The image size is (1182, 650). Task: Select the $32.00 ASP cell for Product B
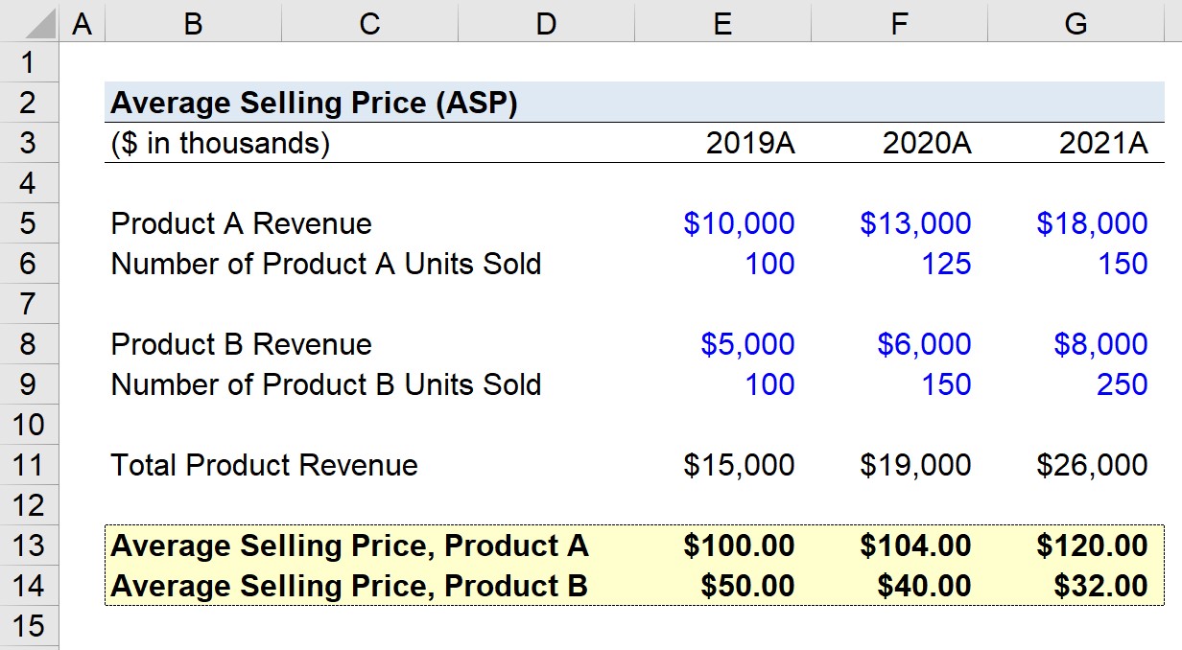click(x=1076, y=586)
